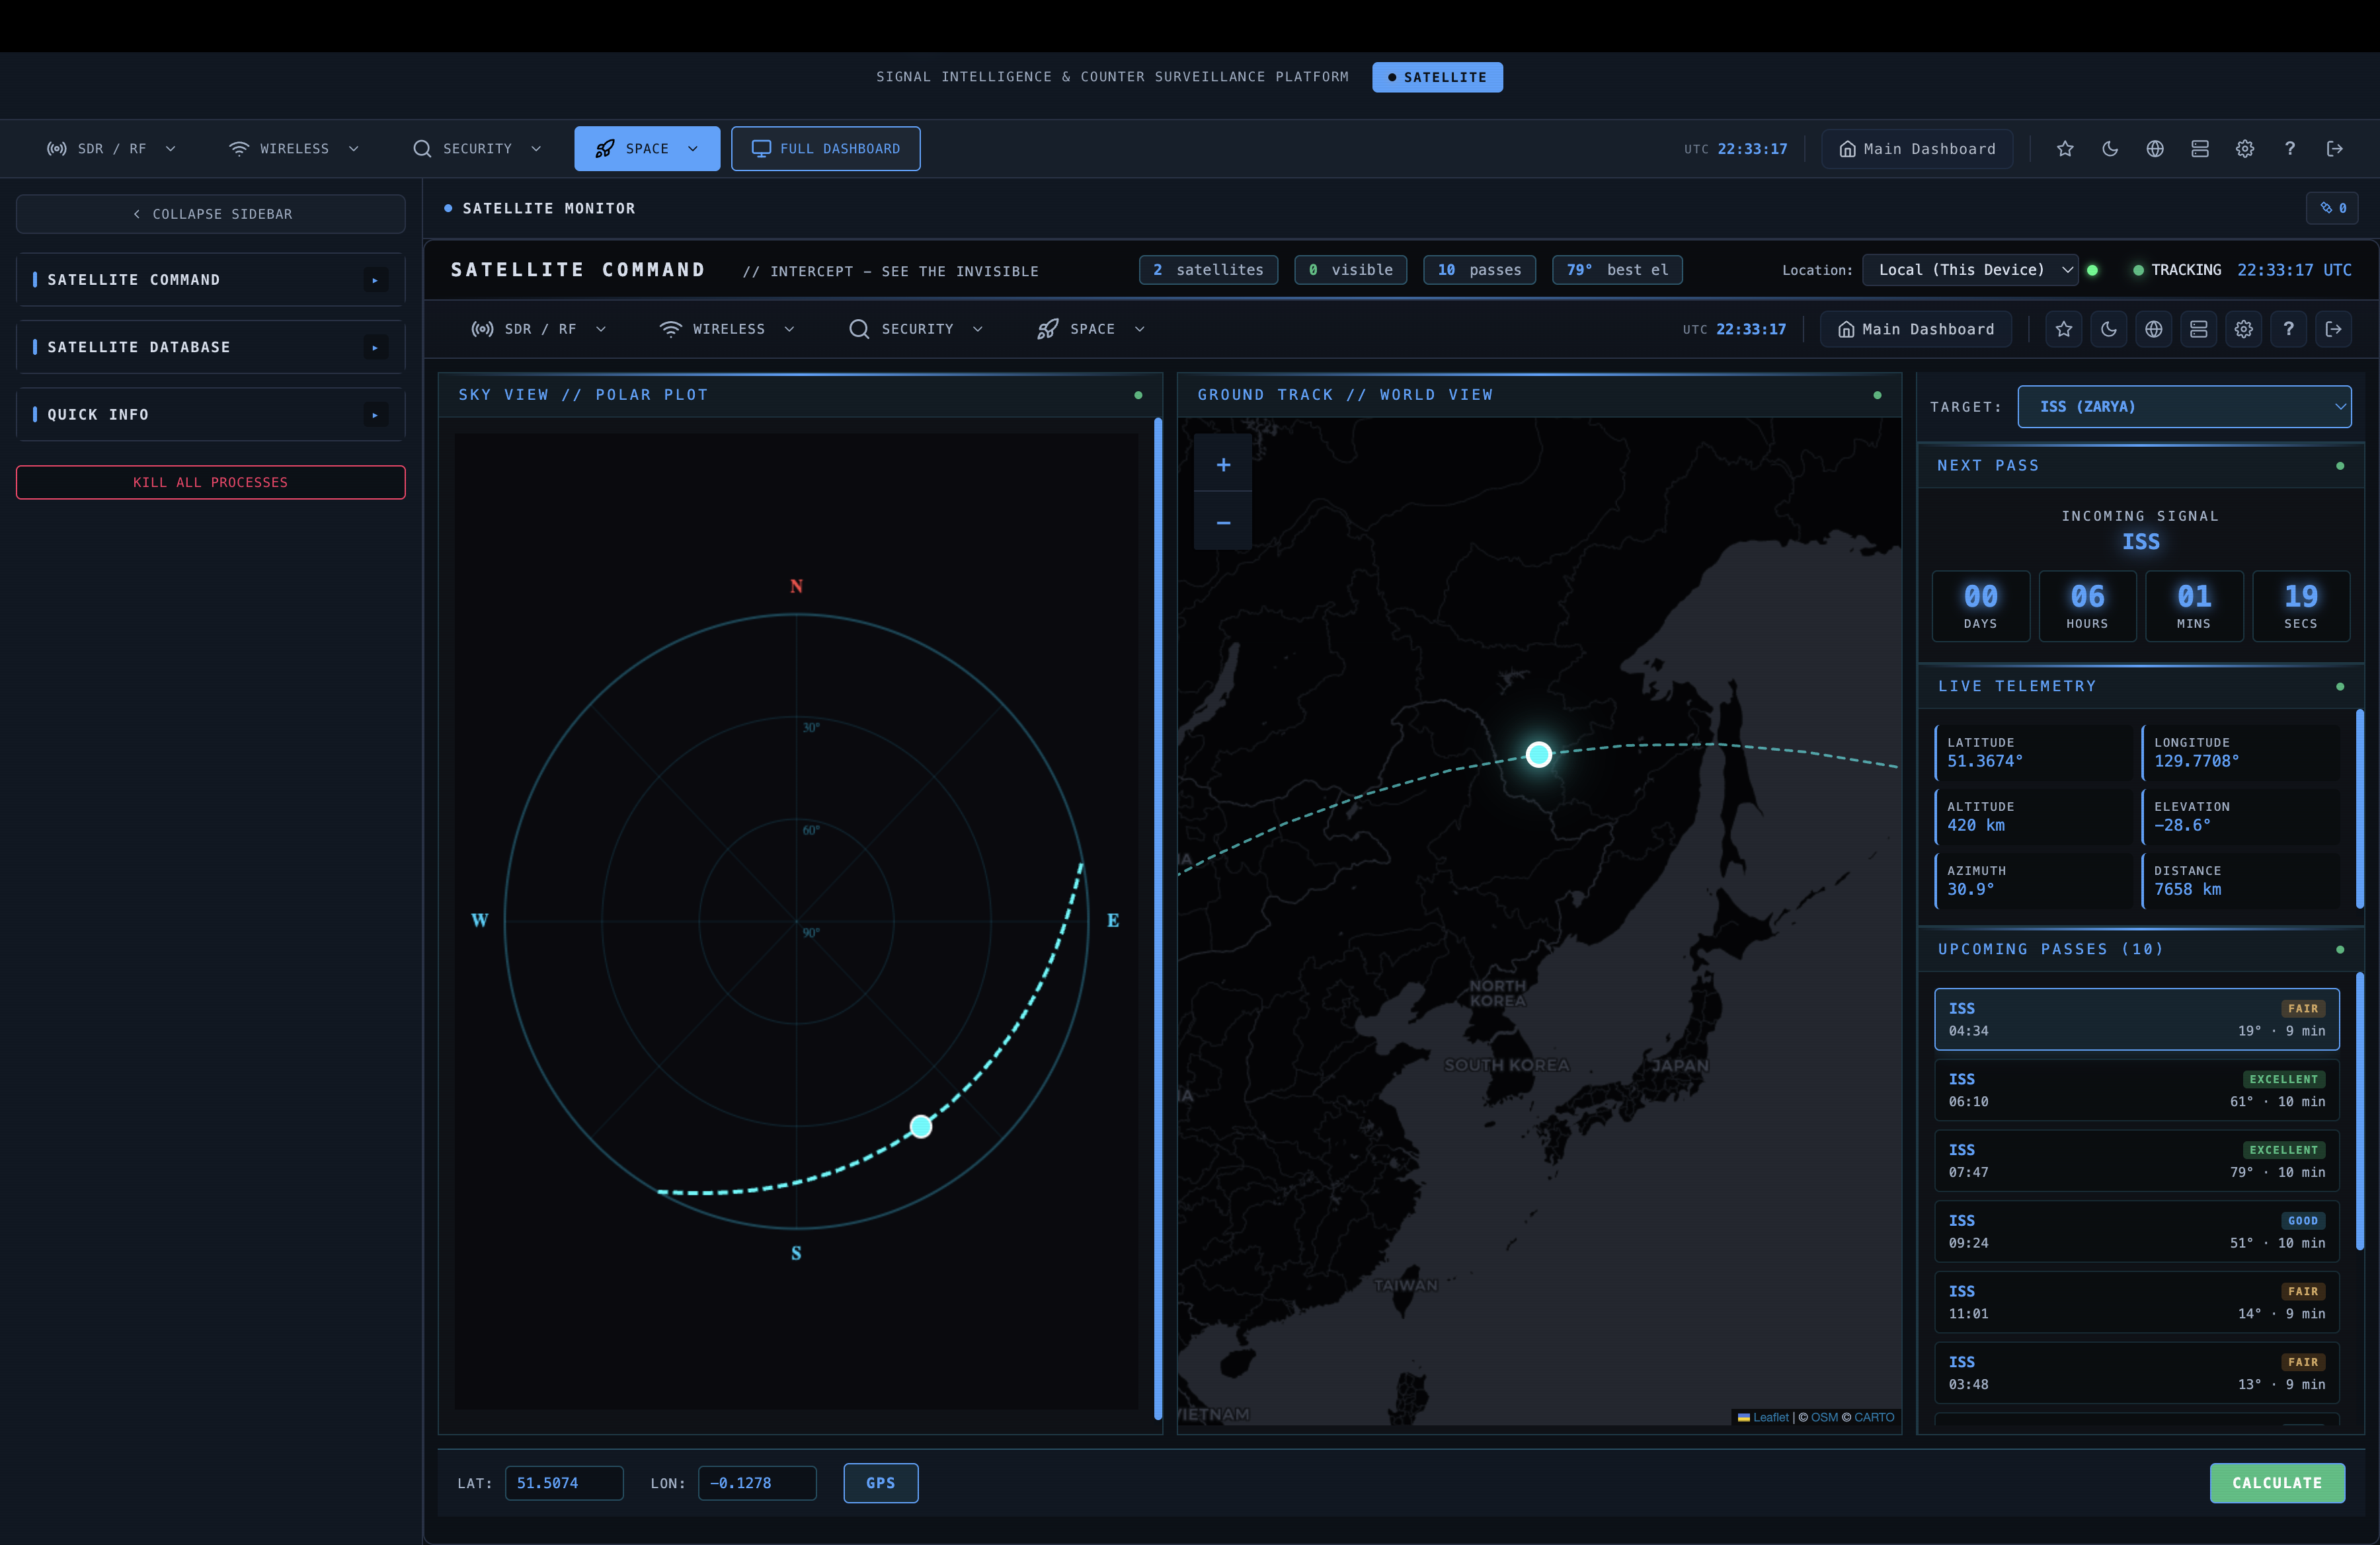Open the ISS (ZARYA) target dropdown
Viewport: 2380px width, 1545px height.
2185,407
